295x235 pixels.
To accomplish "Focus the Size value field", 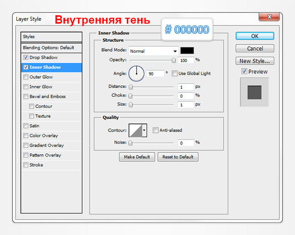I will point(186,104).
